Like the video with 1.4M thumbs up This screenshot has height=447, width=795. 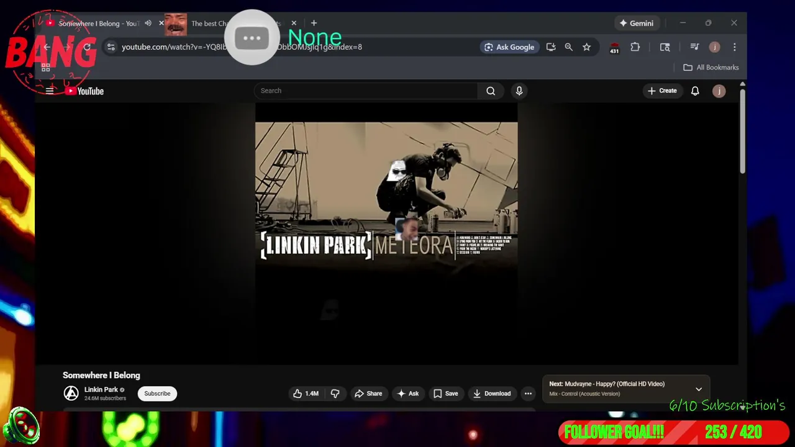306,394
